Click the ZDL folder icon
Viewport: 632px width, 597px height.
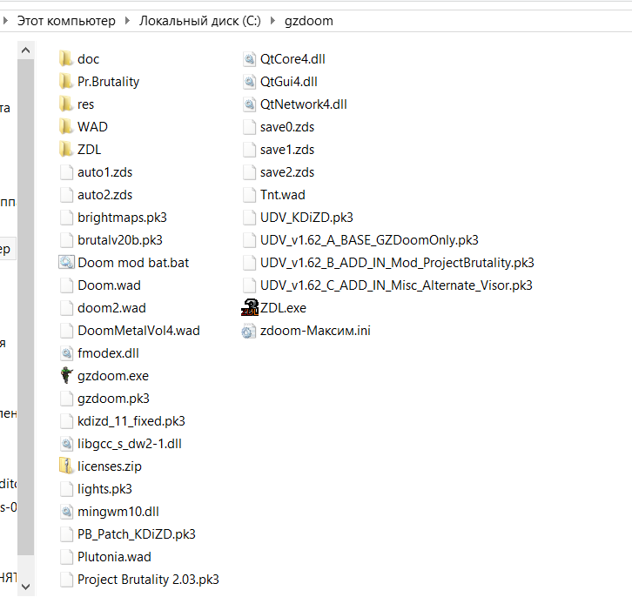[65, 149]
